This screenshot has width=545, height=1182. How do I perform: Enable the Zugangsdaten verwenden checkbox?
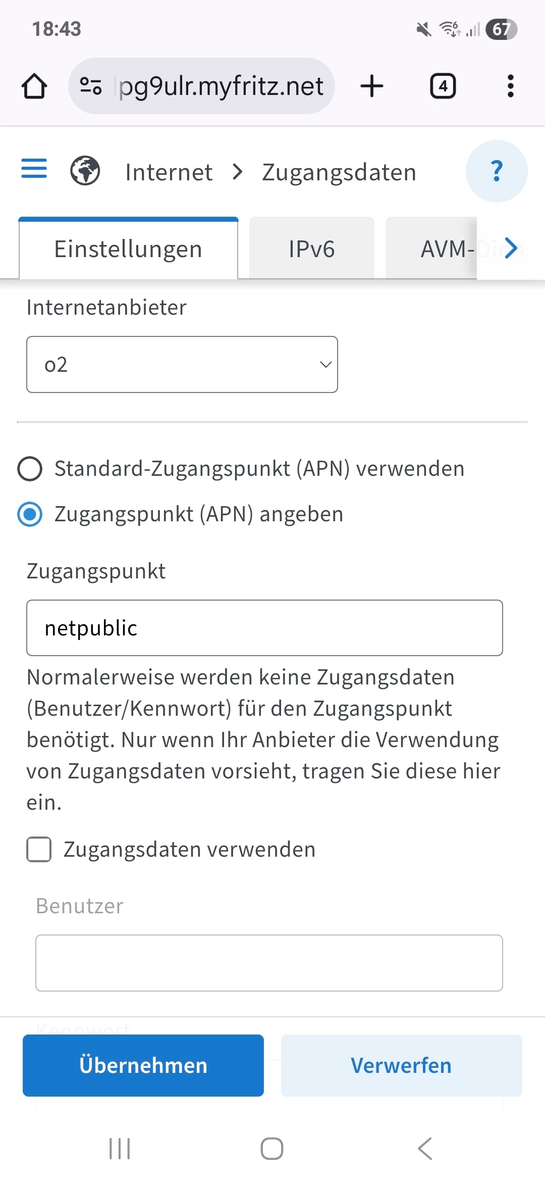point(39,849)
